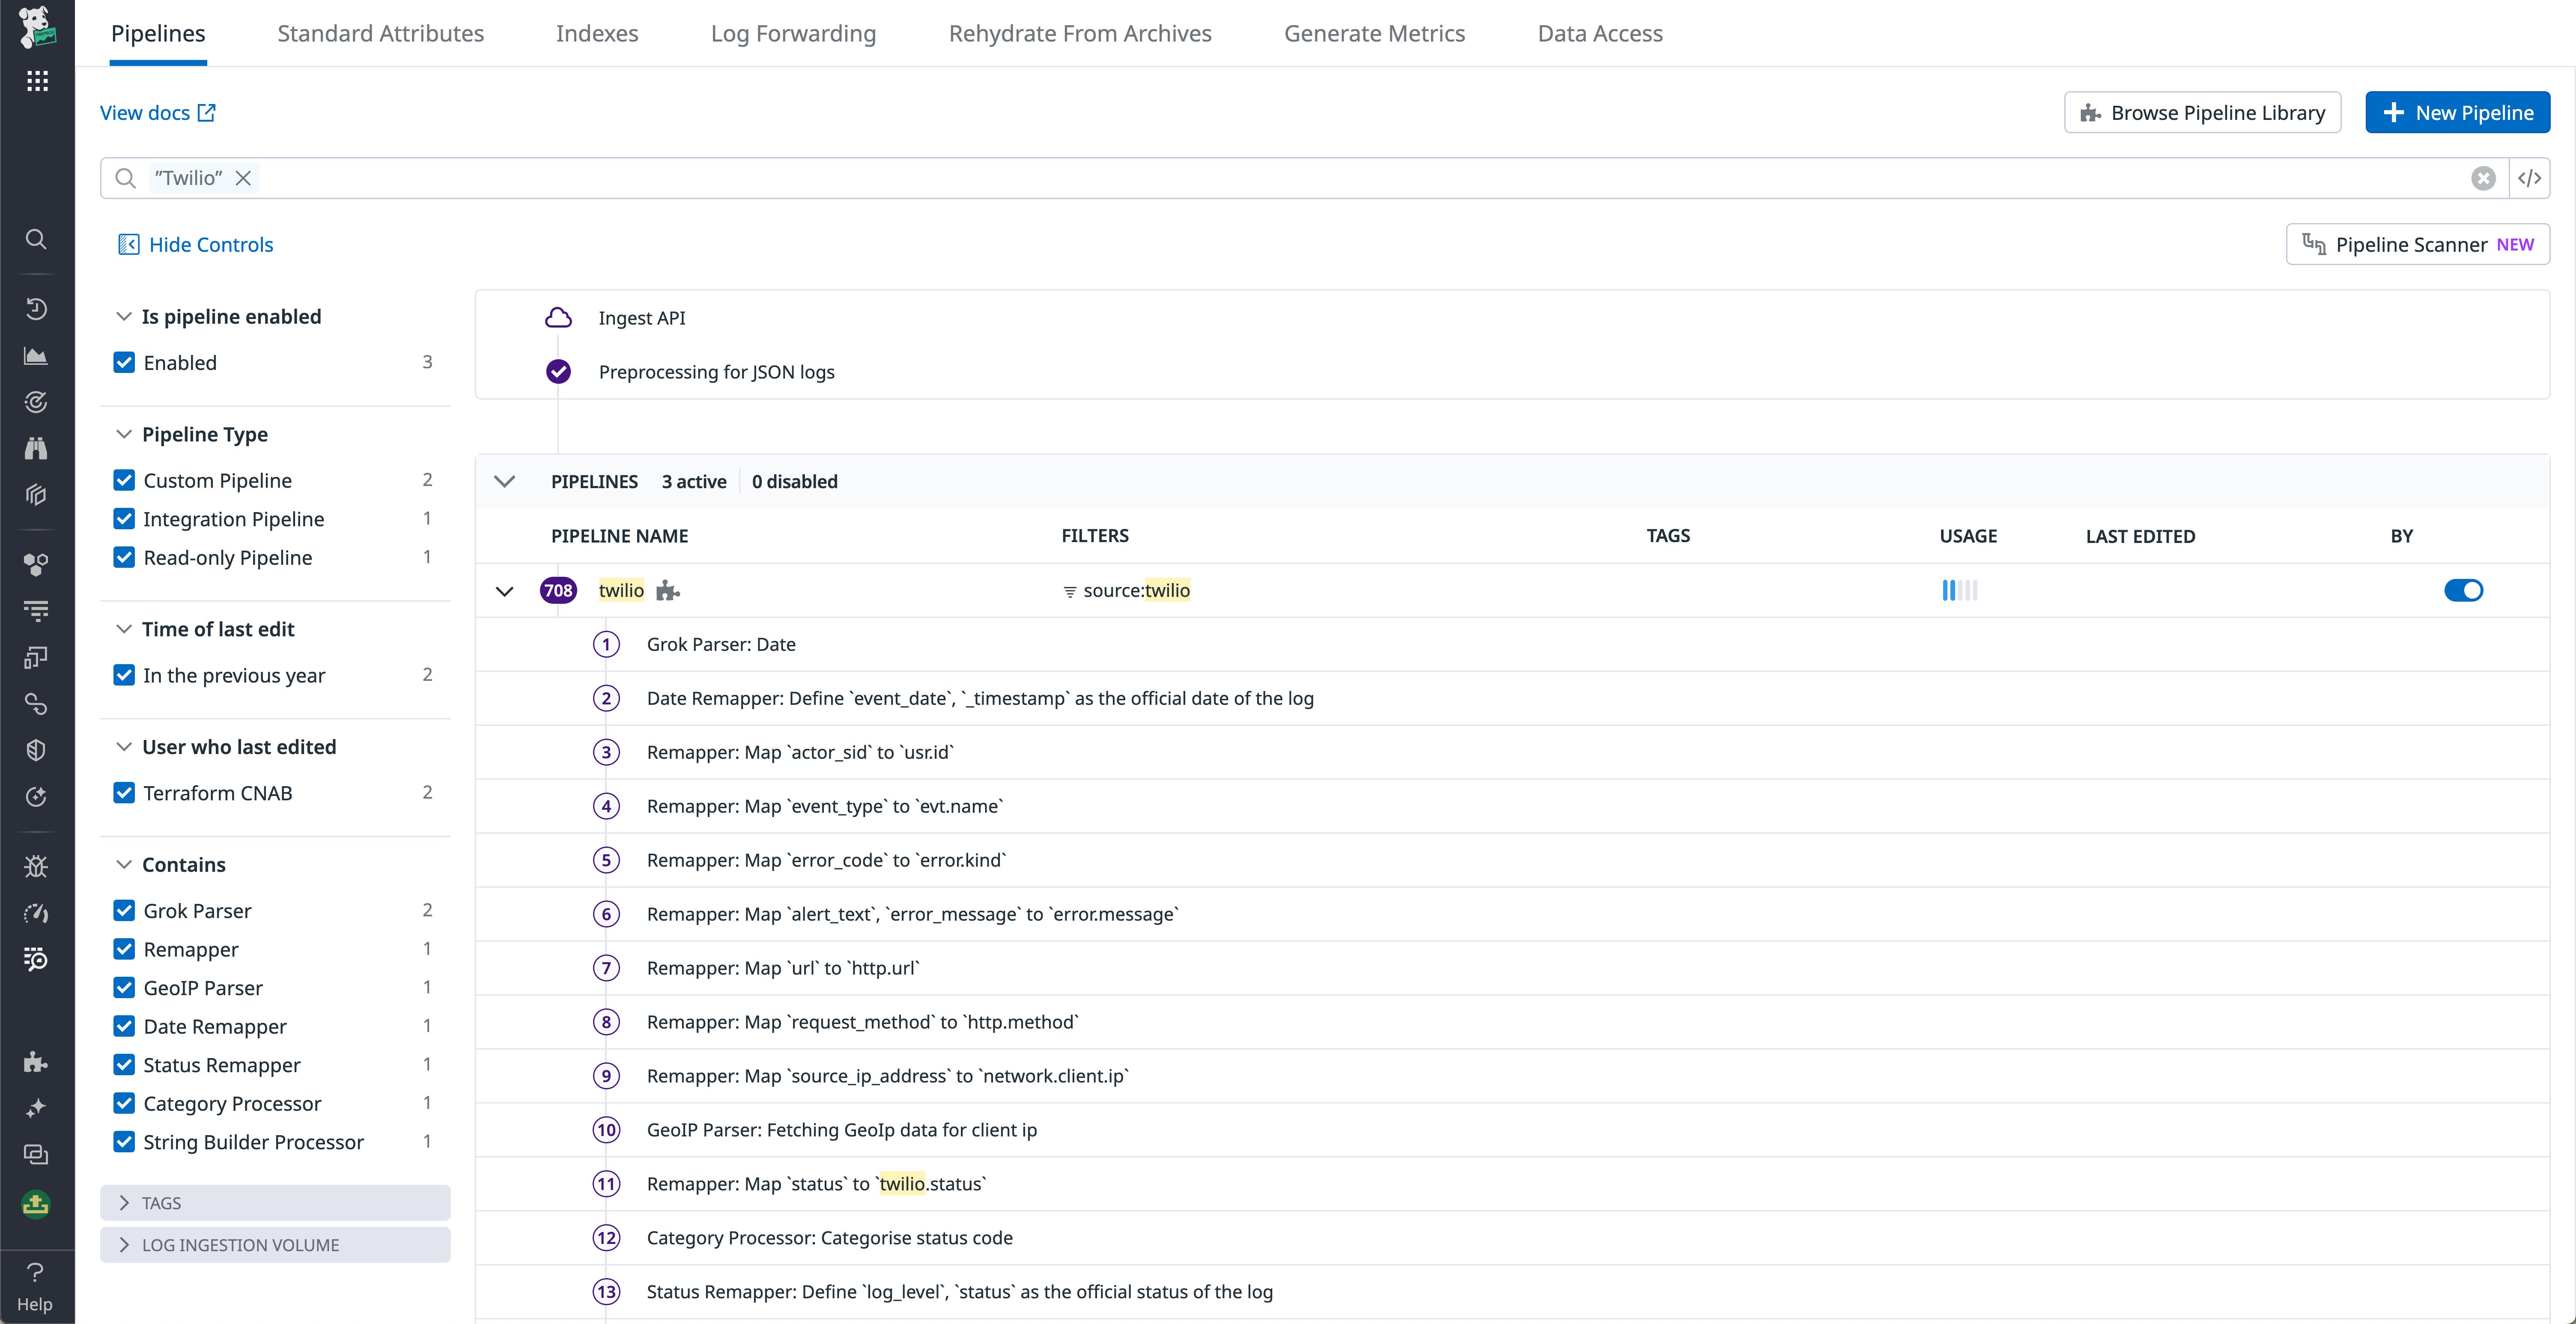Screen dimensions: 2576x1324
Task: Collapse the twilio pipeline row chevron
Action: click(505, 591)
